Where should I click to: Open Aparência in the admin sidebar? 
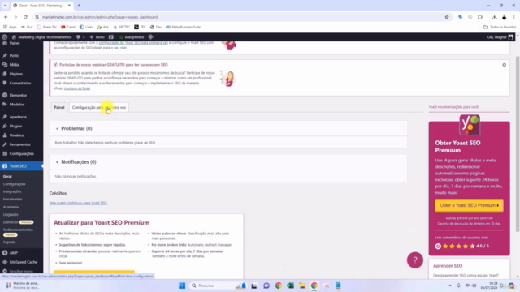18,117
